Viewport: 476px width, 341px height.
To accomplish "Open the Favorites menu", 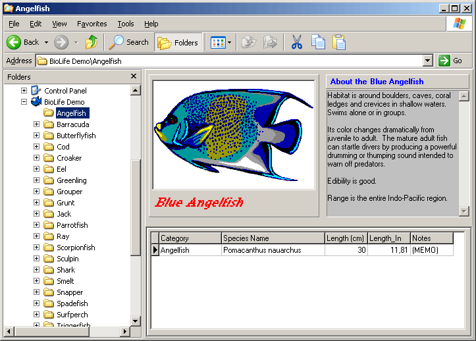I will 92,24.
